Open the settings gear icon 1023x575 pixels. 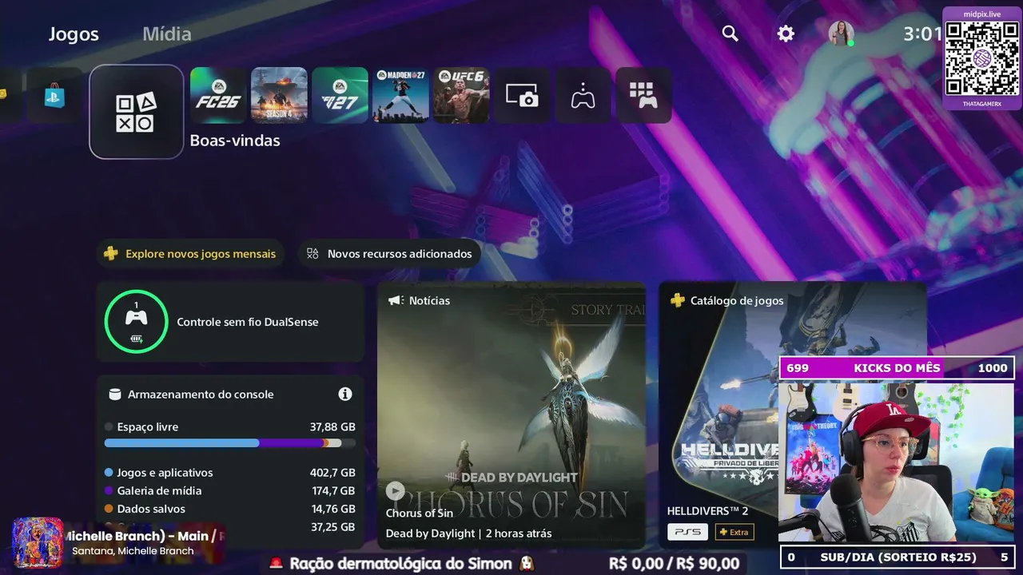pos(786,34)
